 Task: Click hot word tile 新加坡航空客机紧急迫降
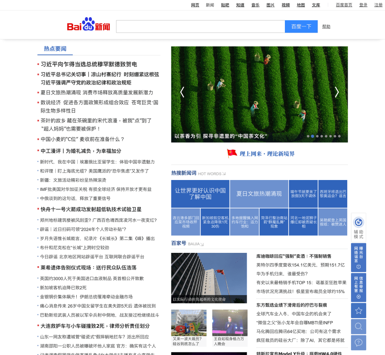coord(215,222)
